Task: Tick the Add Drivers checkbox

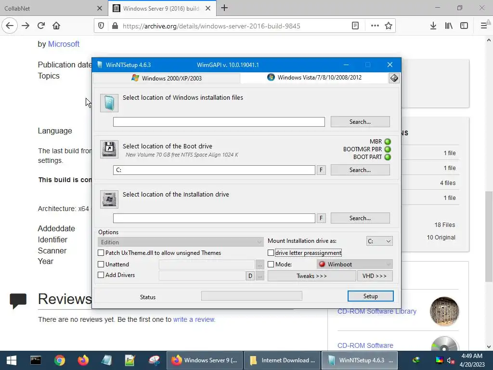Action: [101, 275]
